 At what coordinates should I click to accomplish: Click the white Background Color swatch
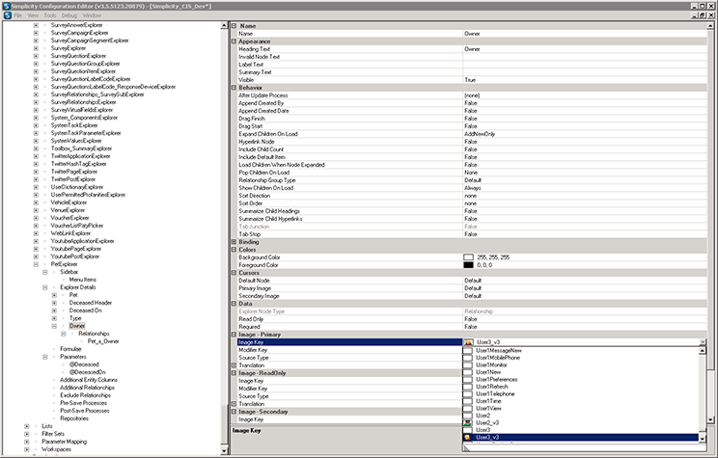[468, 257]
